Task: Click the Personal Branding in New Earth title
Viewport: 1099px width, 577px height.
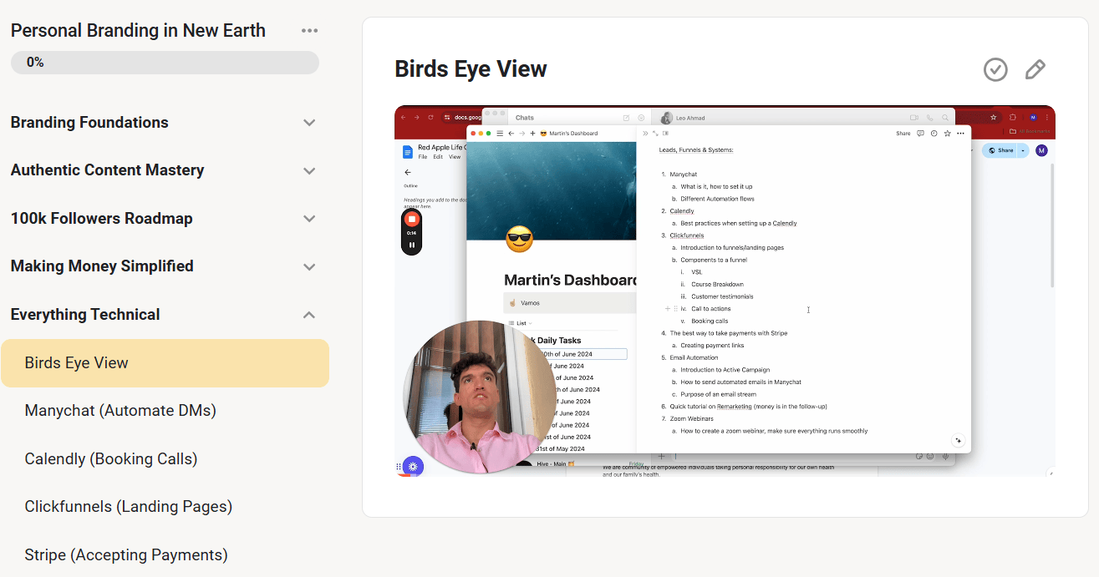Action: click(138, 31)
